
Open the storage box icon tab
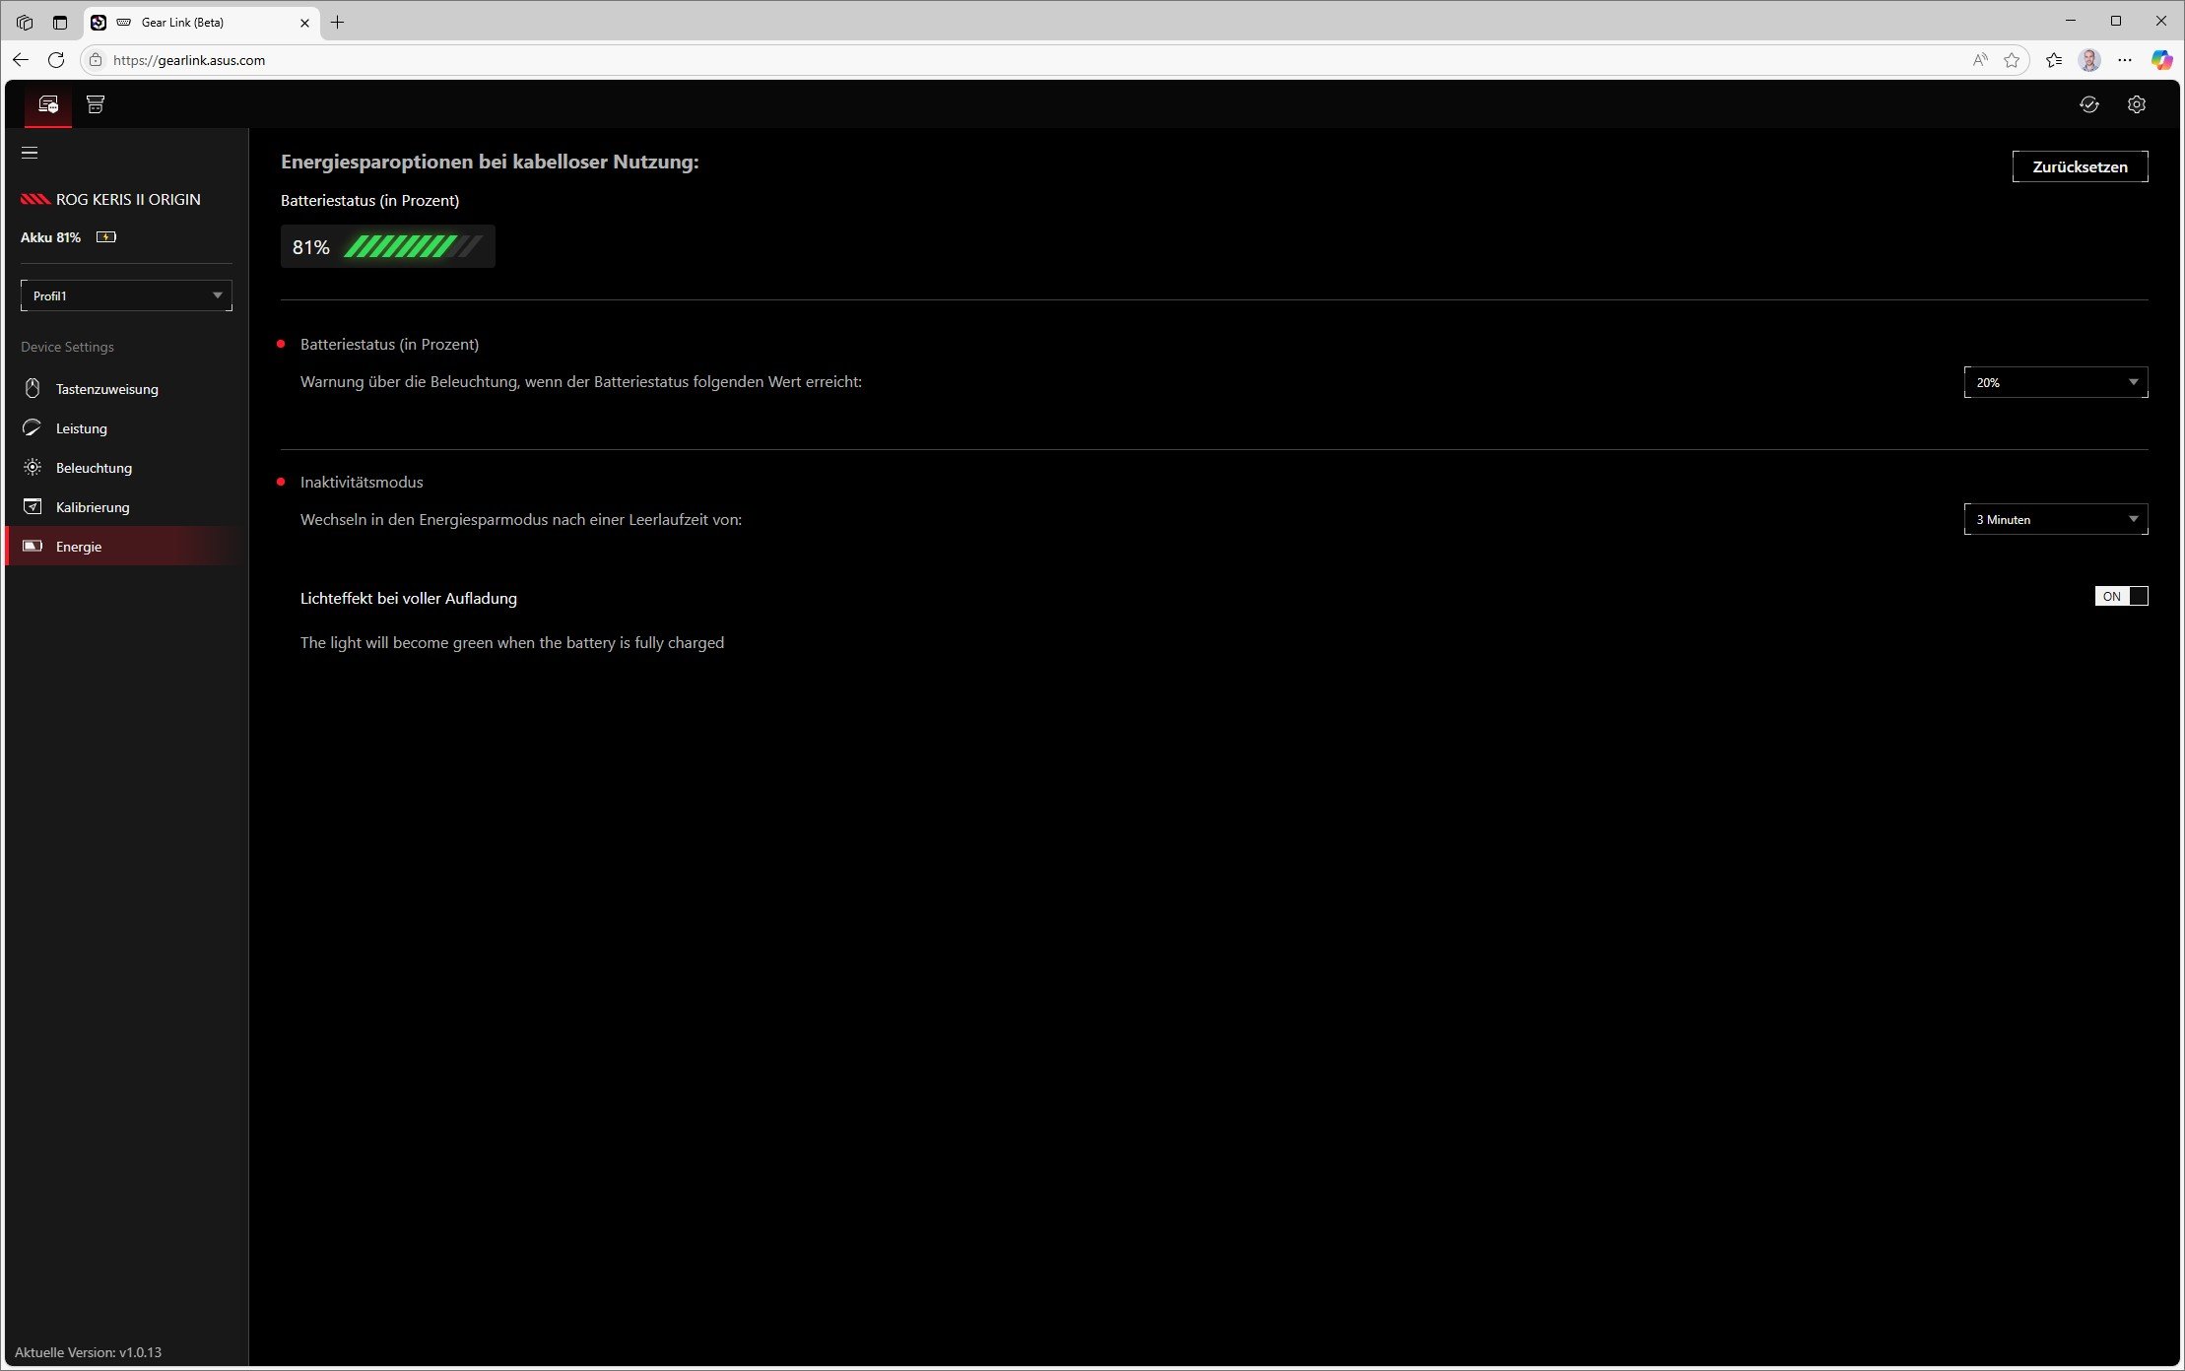[x=96, y=104]
